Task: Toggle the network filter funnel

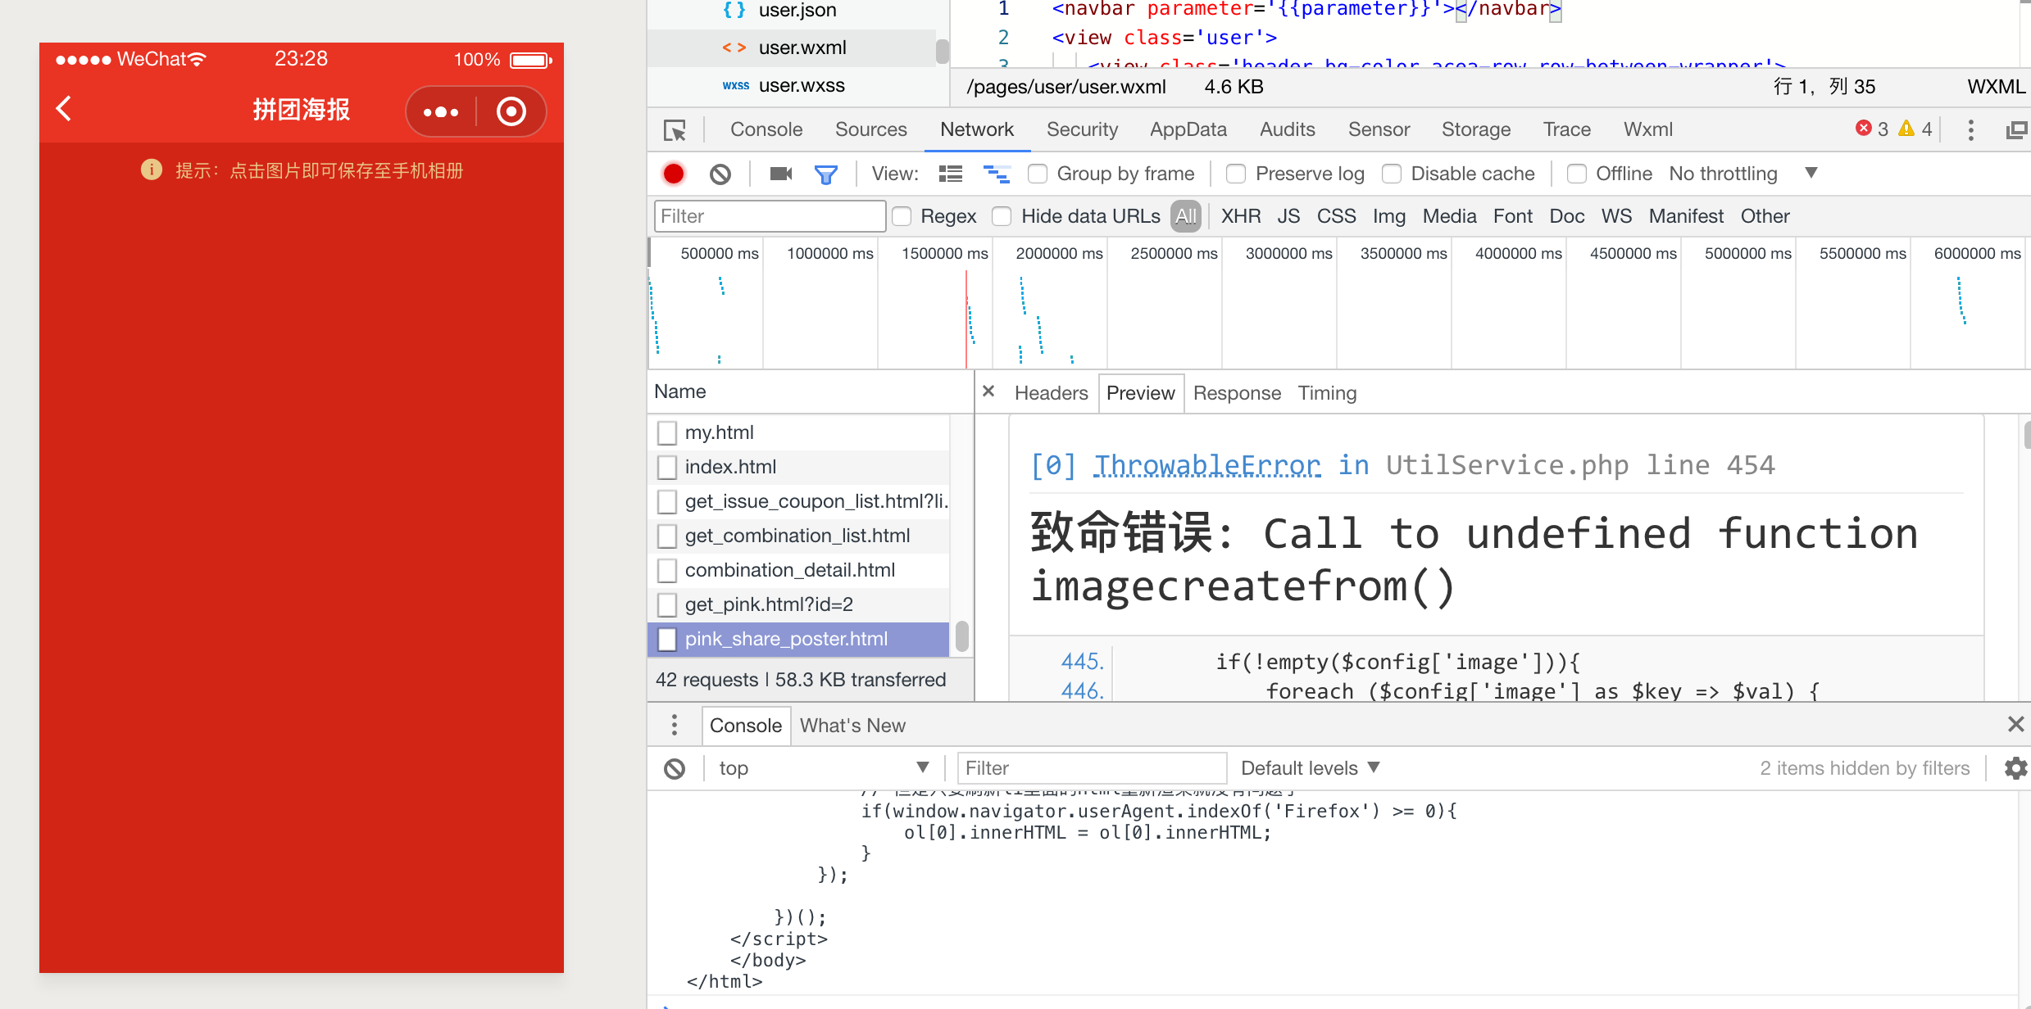Action: click(826, 174)
